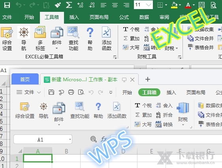Open the font size 11 combo box
This screenshot has width=222, height=168.
pos(143,5)
